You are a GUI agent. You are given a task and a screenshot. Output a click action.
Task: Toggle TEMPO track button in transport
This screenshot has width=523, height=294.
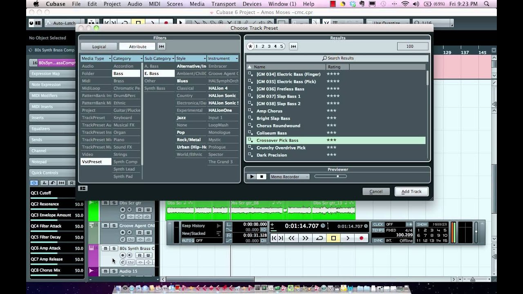[x=378, y=230]
